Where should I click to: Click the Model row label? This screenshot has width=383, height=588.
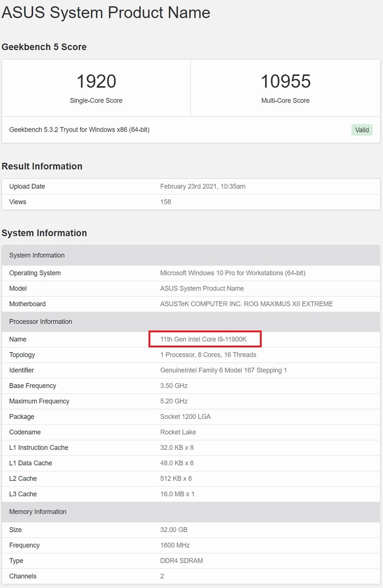[18, 289]
